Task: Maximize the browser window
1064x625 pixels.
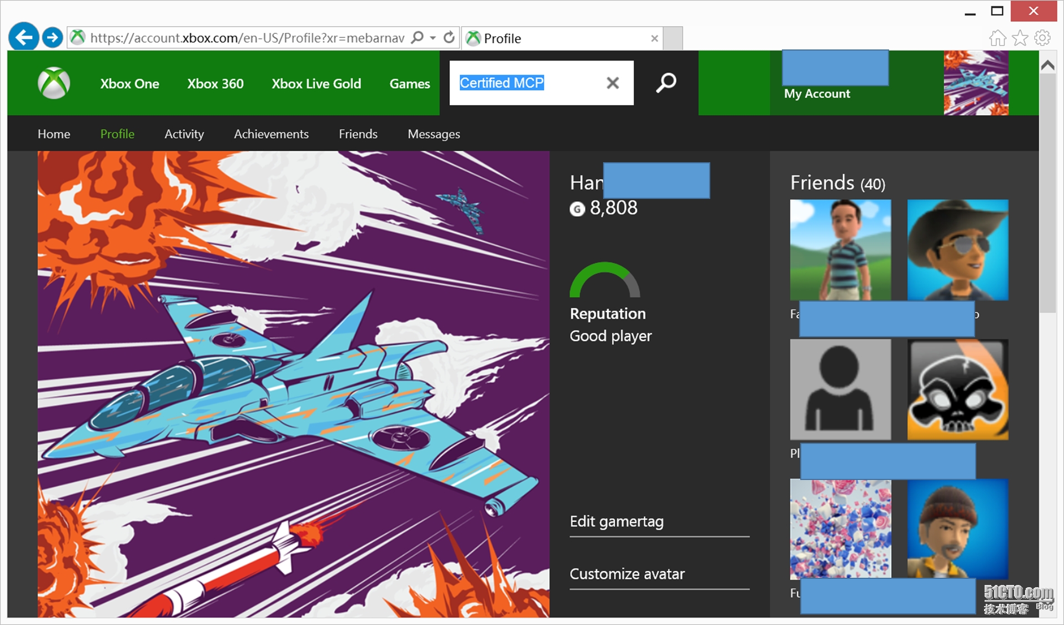Action: (997, 11)
